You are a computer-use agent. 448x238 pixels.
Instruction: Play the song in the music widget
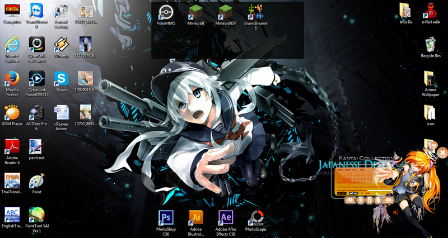pos(361,200)
